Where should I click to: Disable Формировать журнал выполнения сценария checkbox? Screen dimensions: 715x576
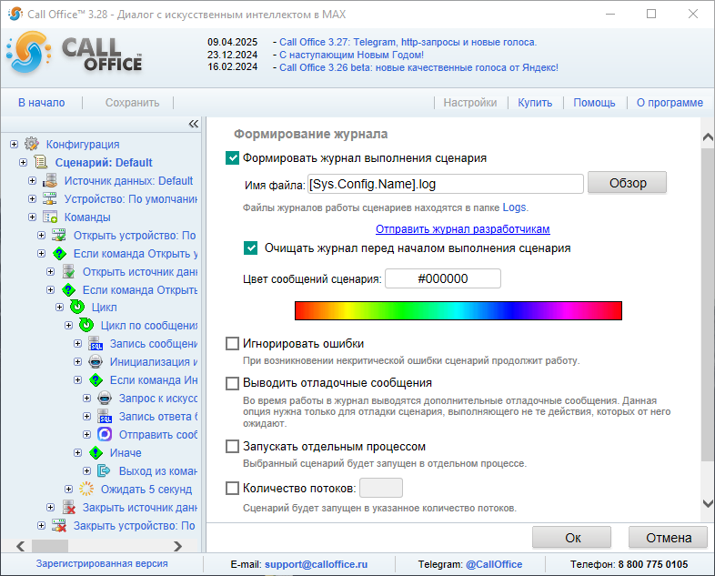(x=233, y=157)
